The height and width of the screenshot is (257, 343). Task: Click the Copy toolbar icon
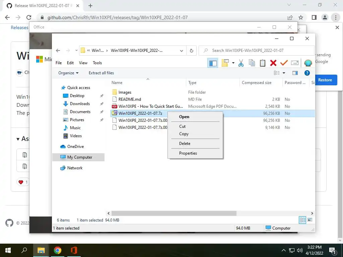[252, 63]
